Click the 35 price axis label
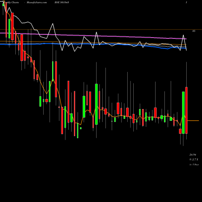 194,31
